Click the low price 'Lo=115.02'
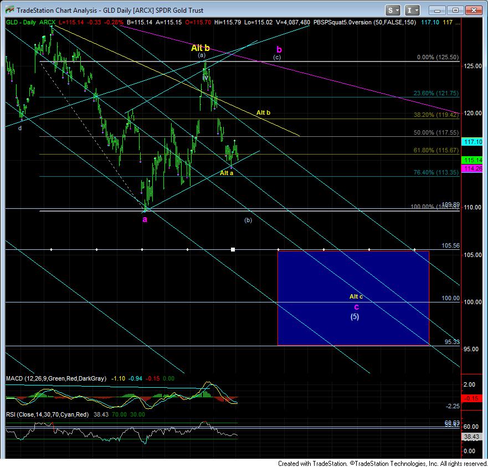Image resolution: width=488 pixels, height=467 pixels. (258, 22)
